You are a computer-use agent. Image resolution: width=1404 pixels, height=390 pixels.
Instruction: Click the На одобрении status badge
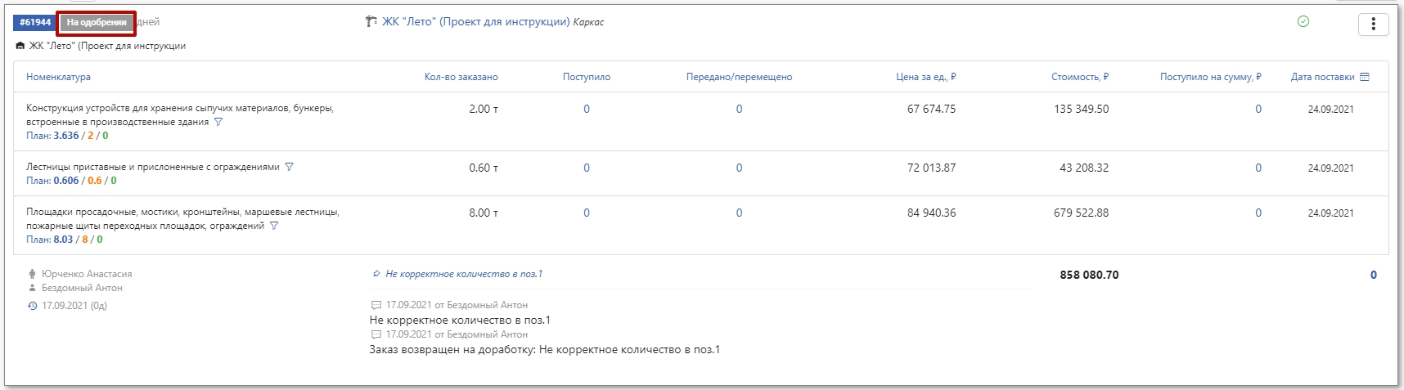click(97, 23)
